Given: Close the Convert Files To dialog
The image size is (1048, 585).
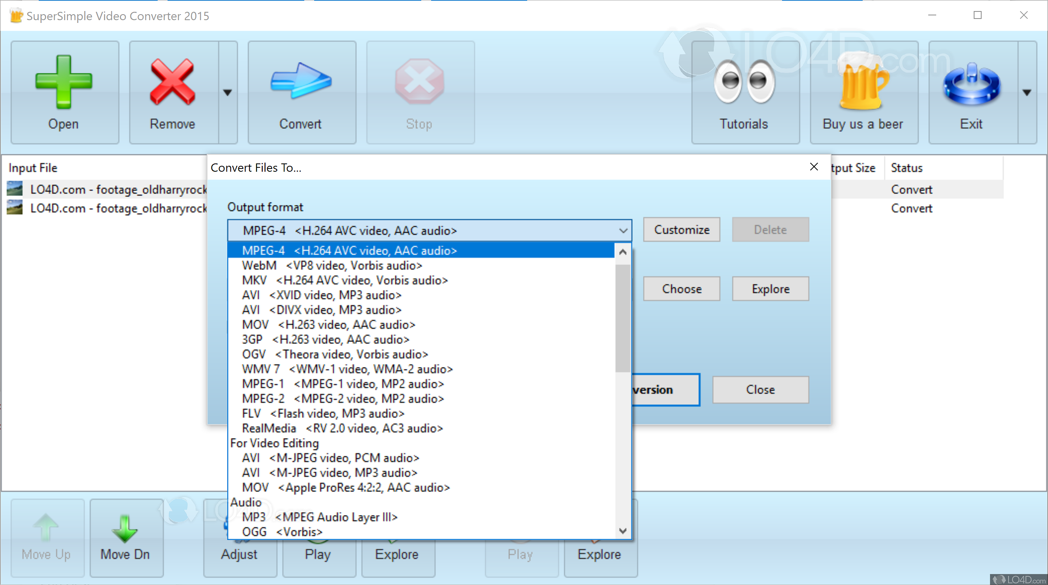Looking at the screenshot, I should (x=814, y=167).
